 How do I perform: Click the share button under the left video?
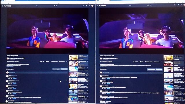(62, 62)
